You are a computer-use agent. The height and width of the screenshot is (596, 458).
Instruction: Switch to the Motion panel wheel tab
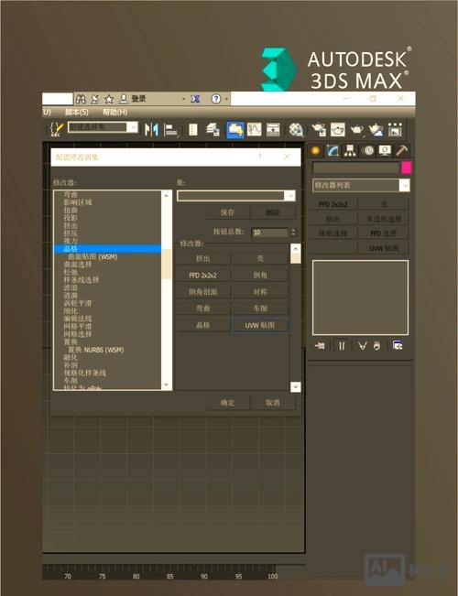(x=368, y=151)
